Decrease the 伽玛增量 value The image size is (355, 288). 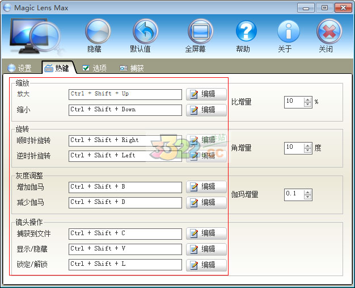tap(307, 197)
